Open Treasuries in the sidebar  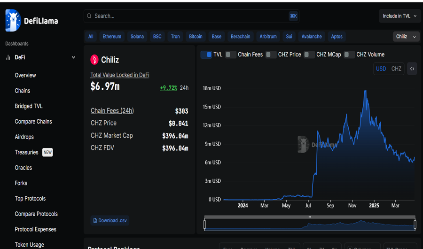26,152
